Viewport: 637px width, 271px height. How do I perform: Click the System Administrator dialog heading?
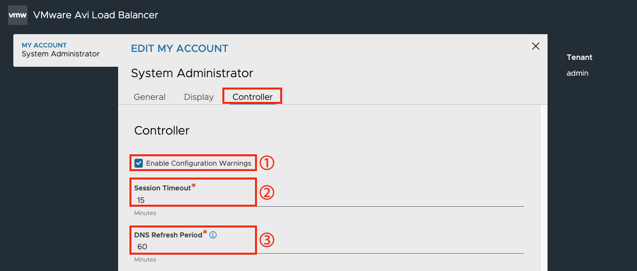[192, 73]
